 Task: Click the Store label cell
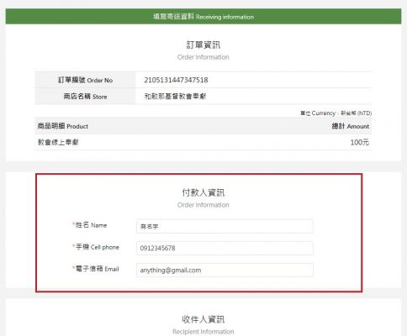pos(85,97)
